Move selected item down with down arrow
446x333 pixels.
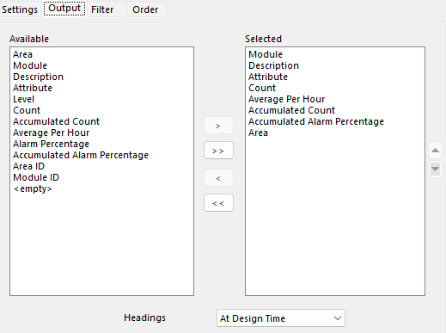click(x=435, y=170)
